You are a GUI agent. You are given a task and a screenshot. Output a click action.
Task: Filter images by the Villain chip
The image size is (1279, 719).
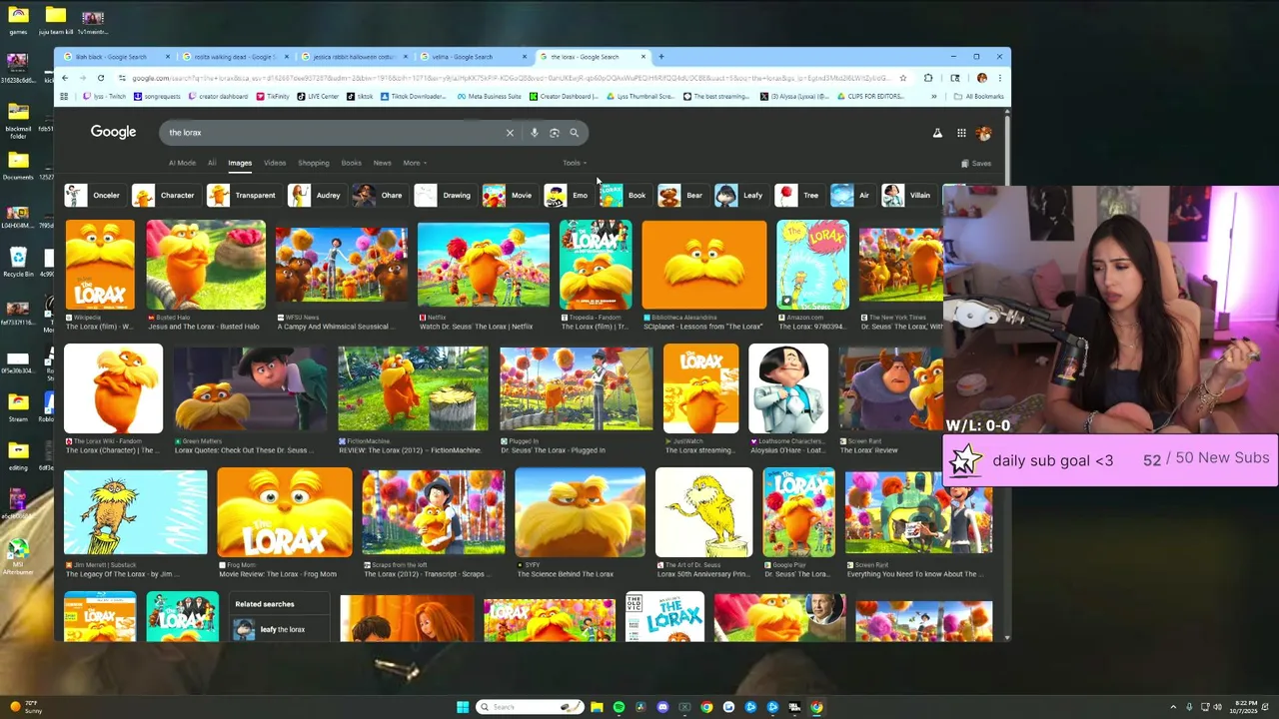(x=908, y=196)
